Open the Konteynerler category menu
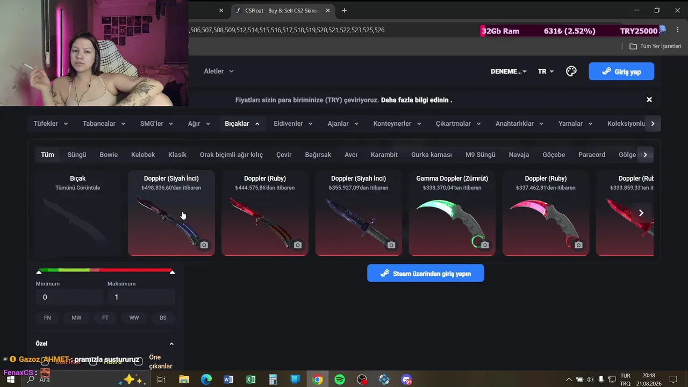This screenshot has width=688, height=387. (x=398, y=124)
